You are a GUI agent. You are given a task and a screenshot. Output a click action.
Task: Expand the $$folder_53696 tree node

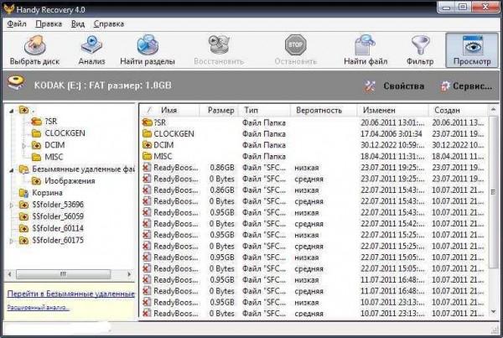[12, 205]
